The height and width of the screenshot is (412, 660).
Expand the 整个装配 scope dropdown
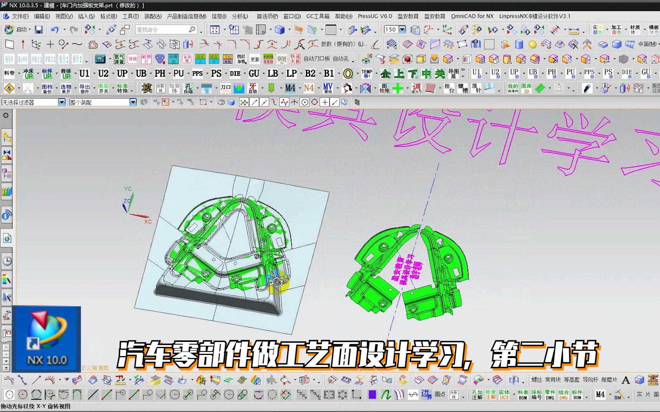pyautogui.click(x=132, y=102)
